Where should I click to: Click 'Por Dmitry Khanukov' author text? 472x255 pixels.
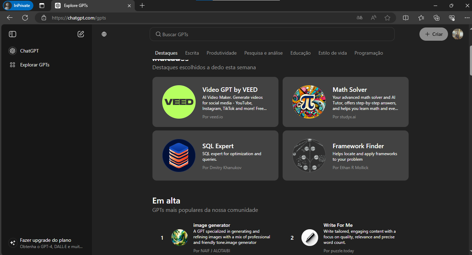pyautogui.click(x=222, y=168)
